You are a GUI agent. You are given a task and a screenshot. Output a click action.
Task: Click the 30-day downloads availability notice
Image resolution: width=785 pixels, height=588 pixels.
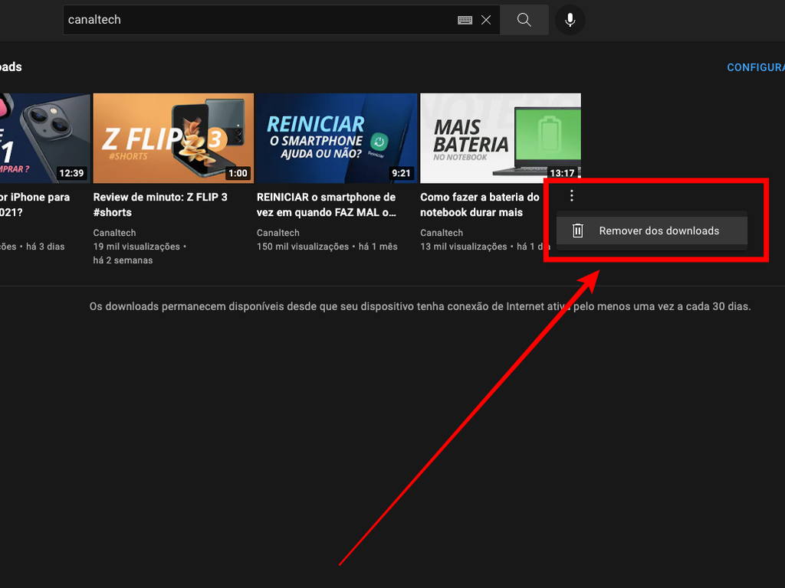pos(420,306)
